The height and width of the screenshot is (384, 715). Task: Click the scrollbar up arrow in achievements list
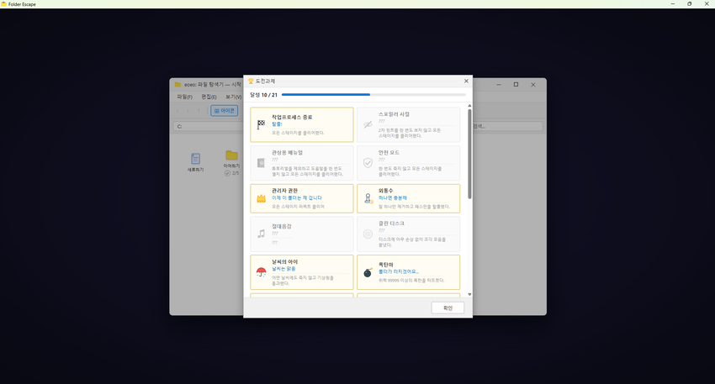469,106
